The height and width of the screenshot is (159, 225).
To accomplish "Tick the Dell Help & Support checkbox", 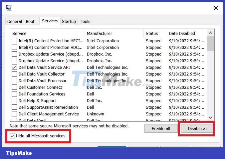I will (14, 100).
